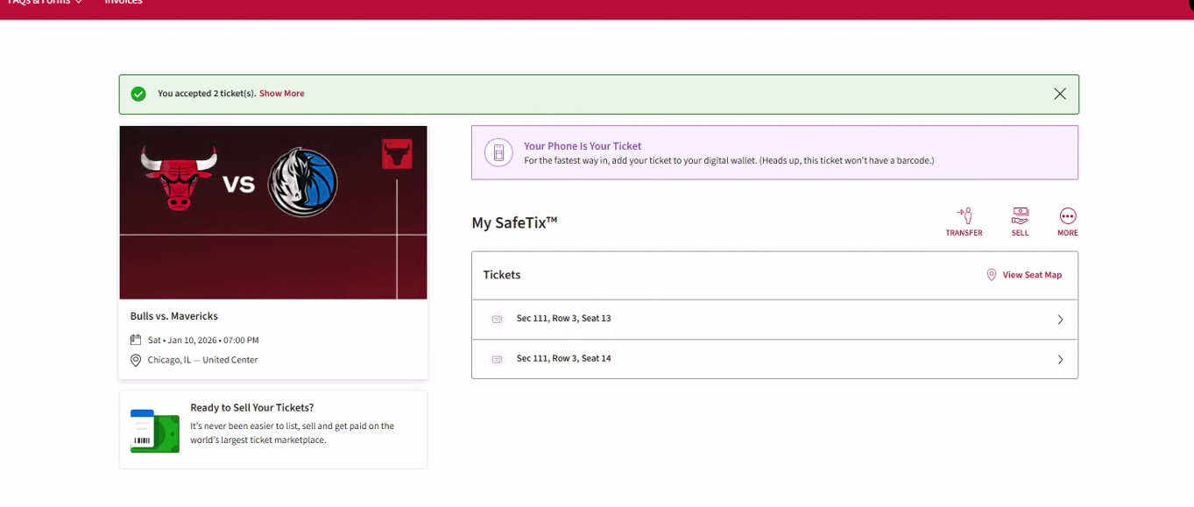Expand the Seat 14 ticket chevron
The width and height of the screenshot is (1194, 507).
1060,360
